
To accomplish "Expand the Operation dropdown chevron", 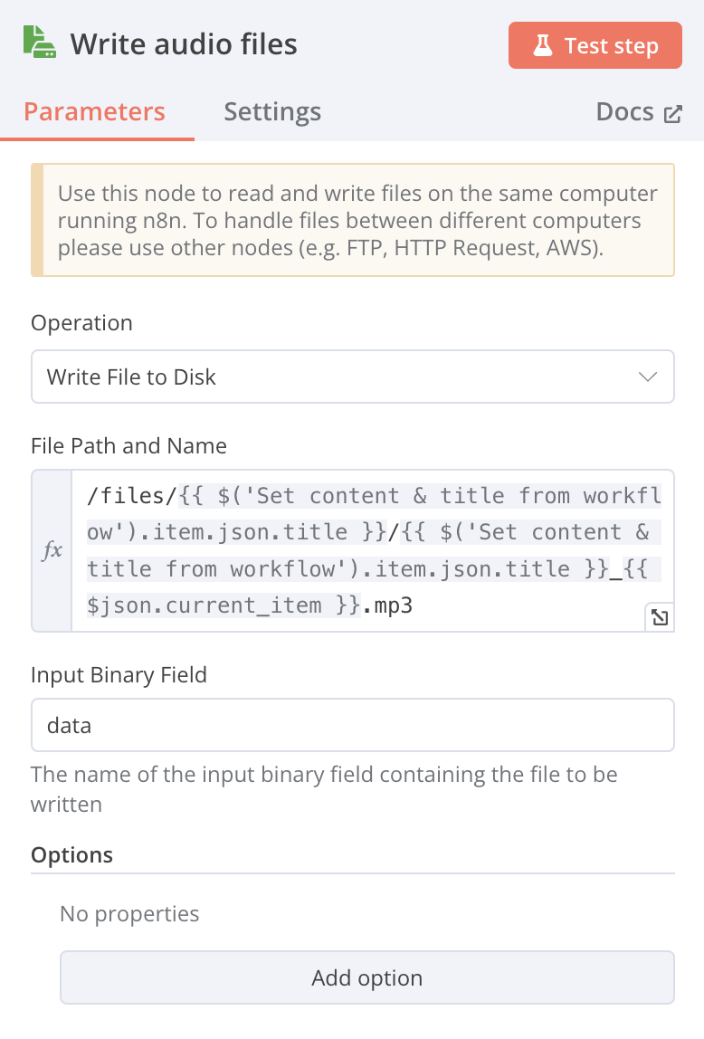I will [647, 377].
